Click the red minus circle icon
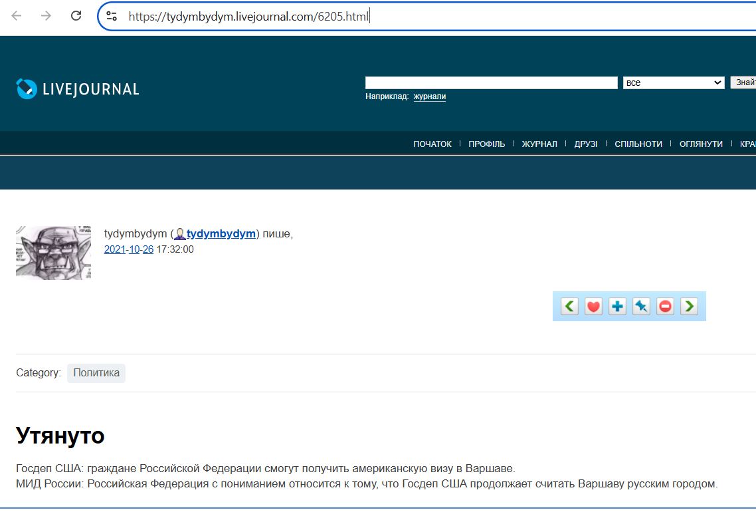The image size is (756, 516). [x=665, y=307]
